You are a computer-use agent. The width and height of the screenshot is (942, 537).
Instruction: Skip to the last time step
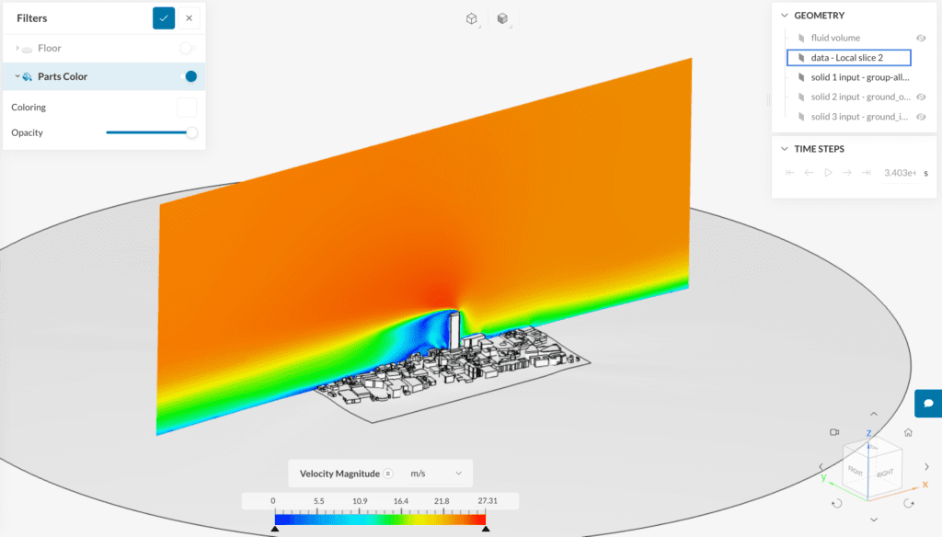pos(866,172)
